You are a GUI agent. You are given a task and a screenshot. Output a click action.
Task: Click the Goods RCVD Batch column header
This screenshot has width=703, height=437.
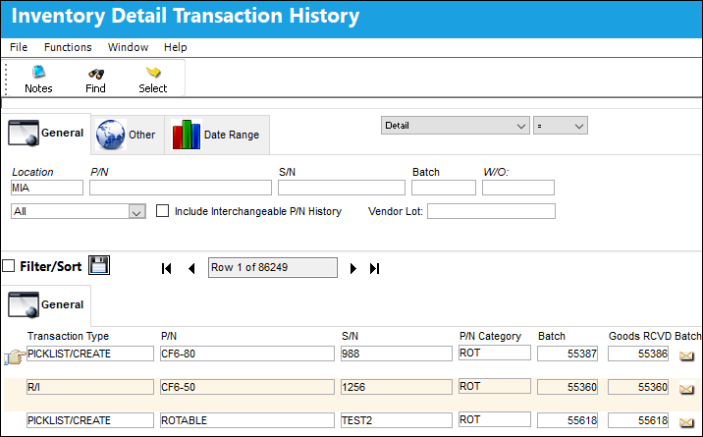click(x=655, y=336)
